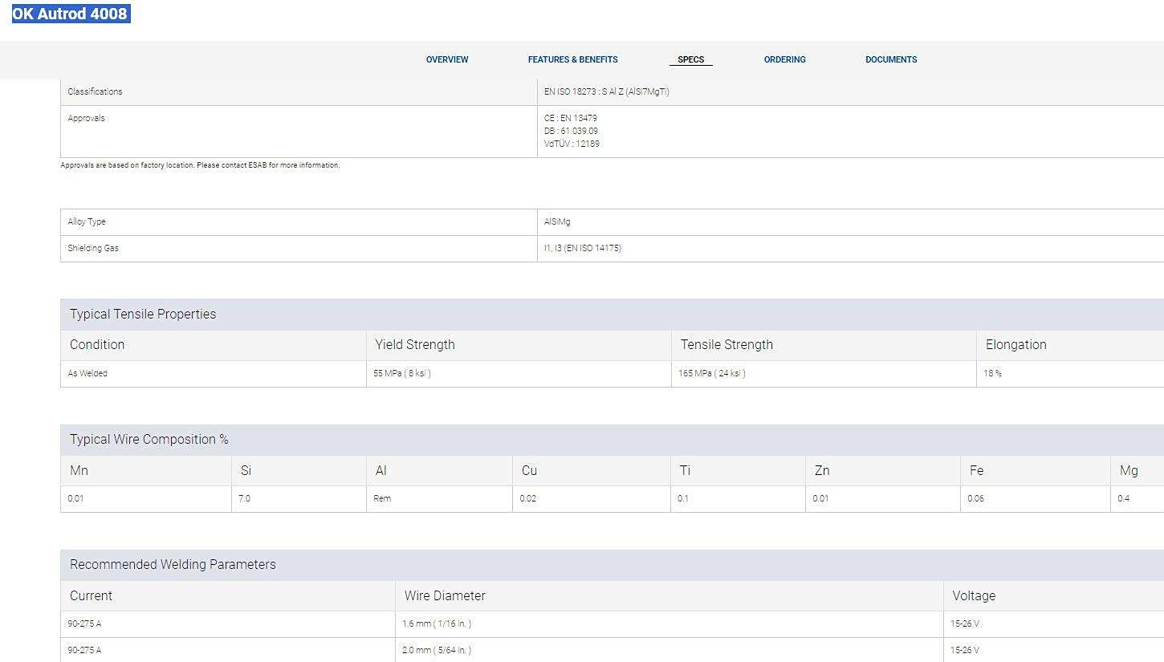
Task: Go to the Ordering tab
Action: coord(784,59)
